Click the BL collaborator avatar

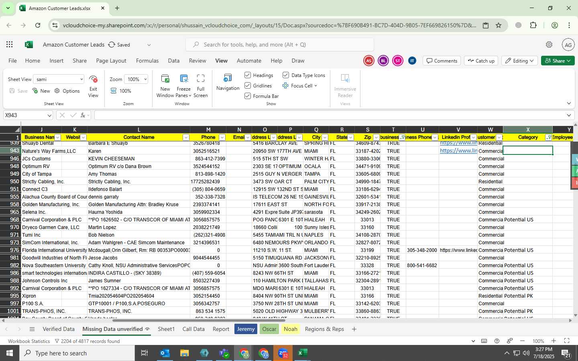click(x=383, y=61)
